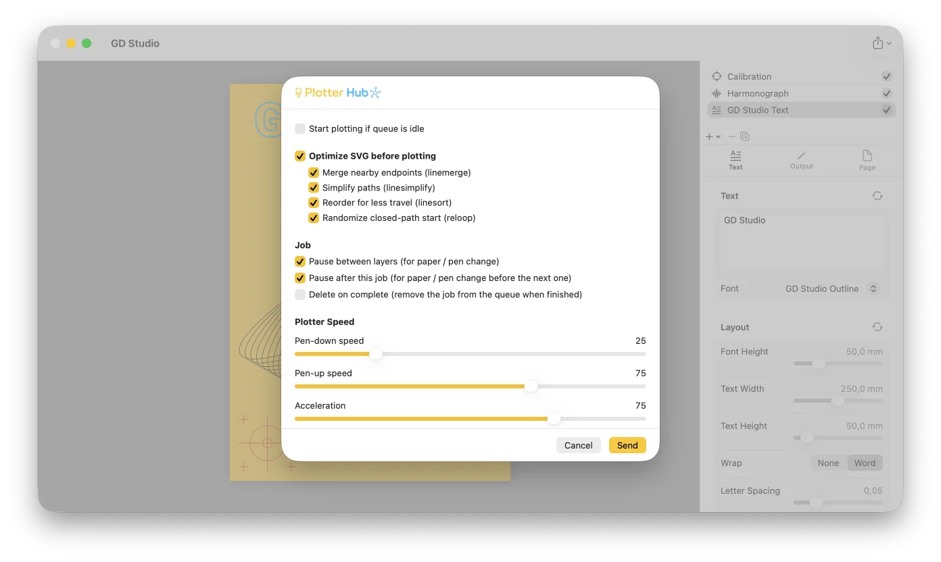
Task: Click the Plotter Hub logo title
Action: (x=337, y=93)
